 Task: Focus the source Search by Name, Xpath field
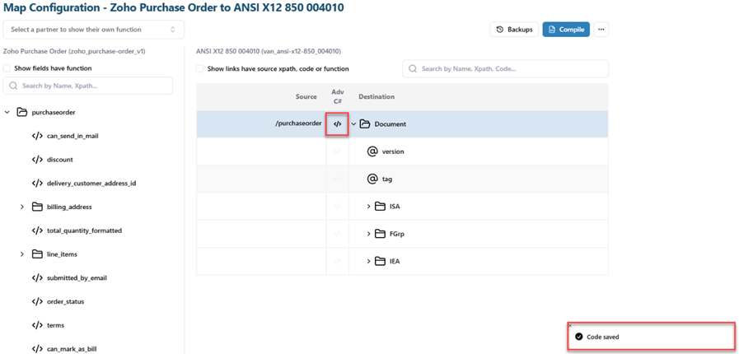coord(87,86)
